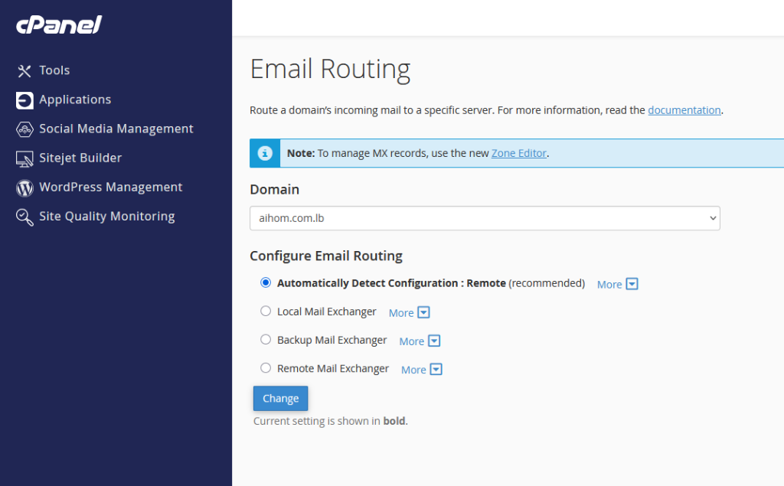Click the blue info icon in note
This screenshot has height=486, width=784.
(x=265, y=153)
